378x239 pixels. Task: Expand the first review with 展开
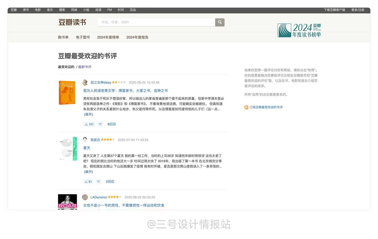[88, 114]
